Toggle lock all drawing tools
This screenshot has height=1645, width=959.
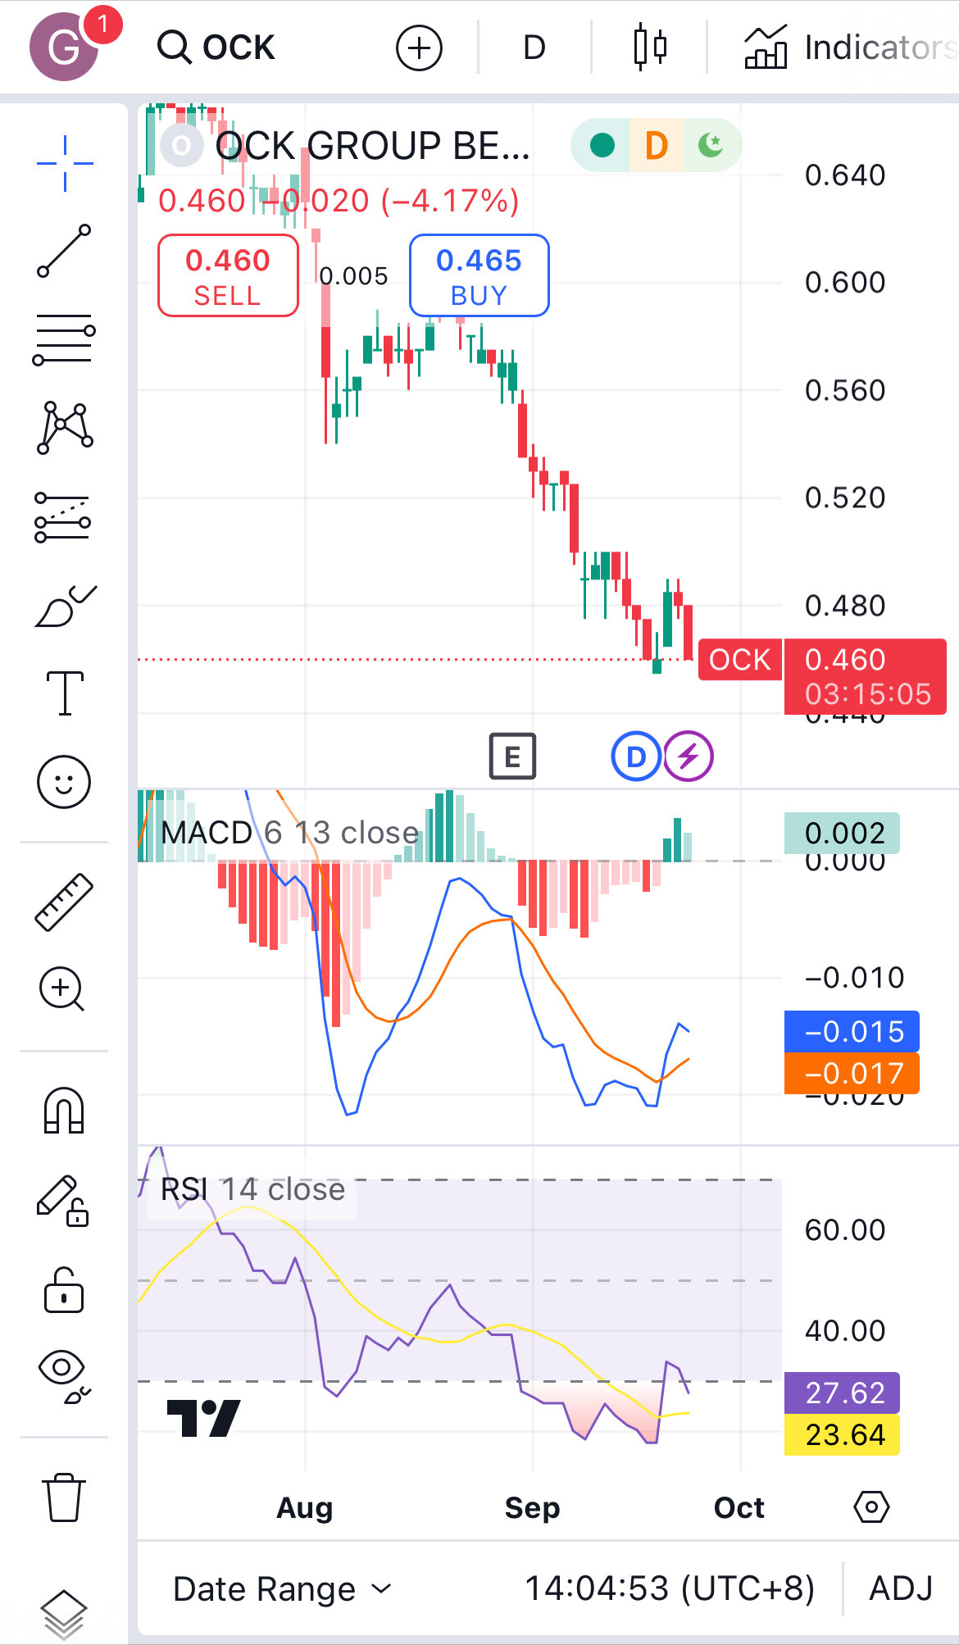tap(64, 1290)
